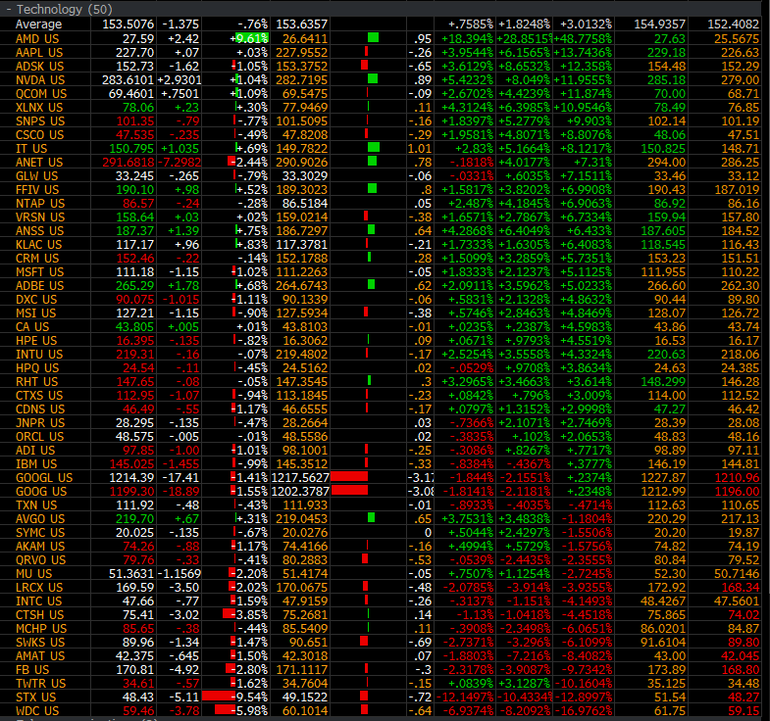
Task: Click CRM US ticker
Action: click(x=37, y=259)
